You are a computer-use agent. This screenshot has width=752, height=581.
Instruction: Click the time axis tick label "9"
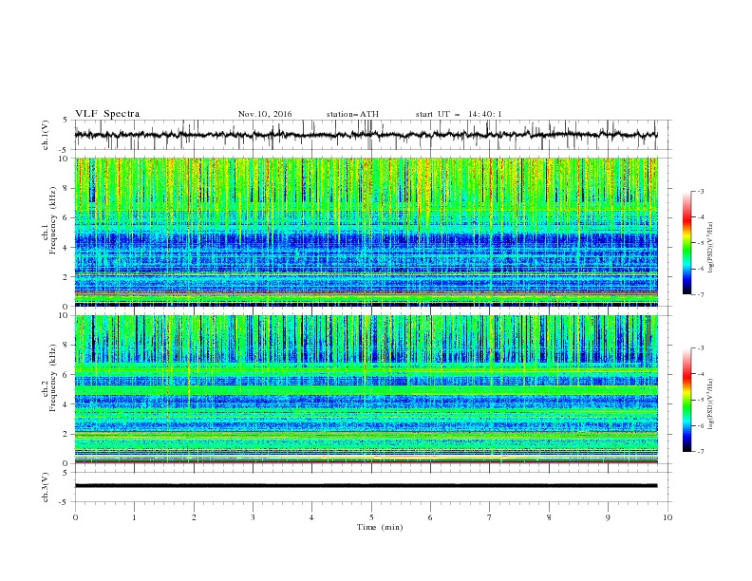pyautogui.click(x=608, y=517)
